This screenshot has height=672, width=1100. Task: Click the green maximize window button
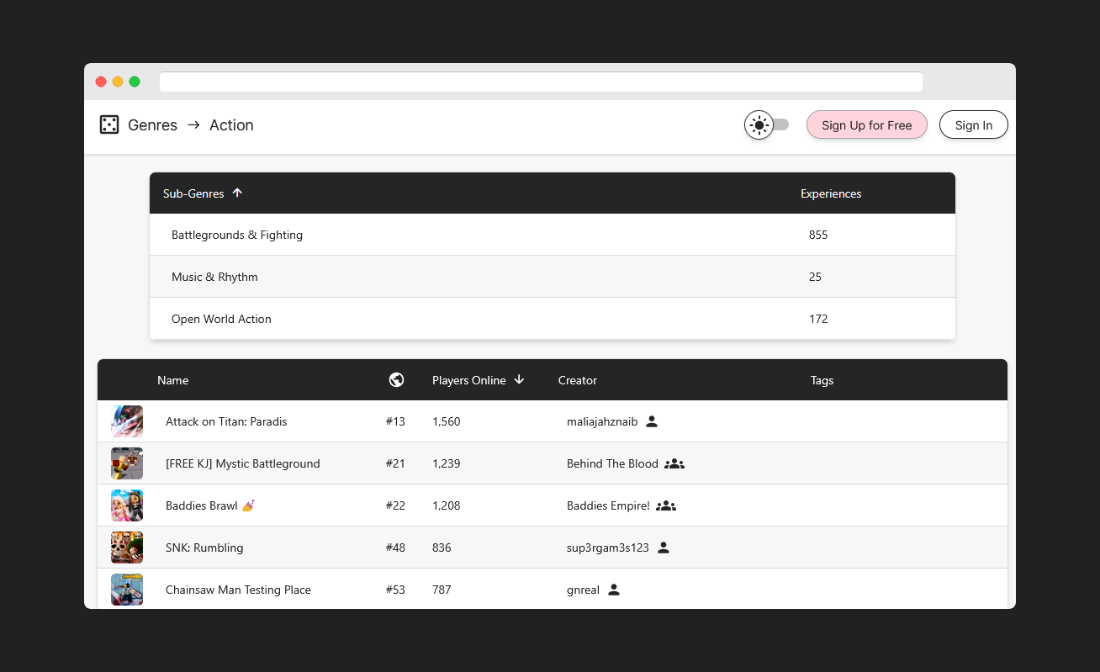(135, 82)
